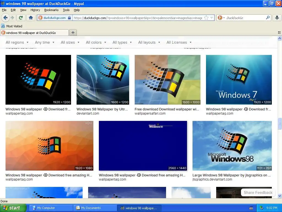Bookmark this page with the star icon
This screenshot has width=282, height=212.
click(206, 18)
